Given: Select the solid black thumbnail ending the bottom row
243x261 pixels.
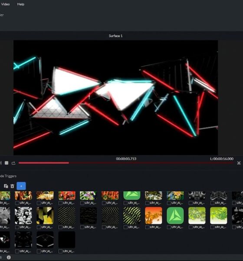Looking at the screenshot, I should [67, 240].
